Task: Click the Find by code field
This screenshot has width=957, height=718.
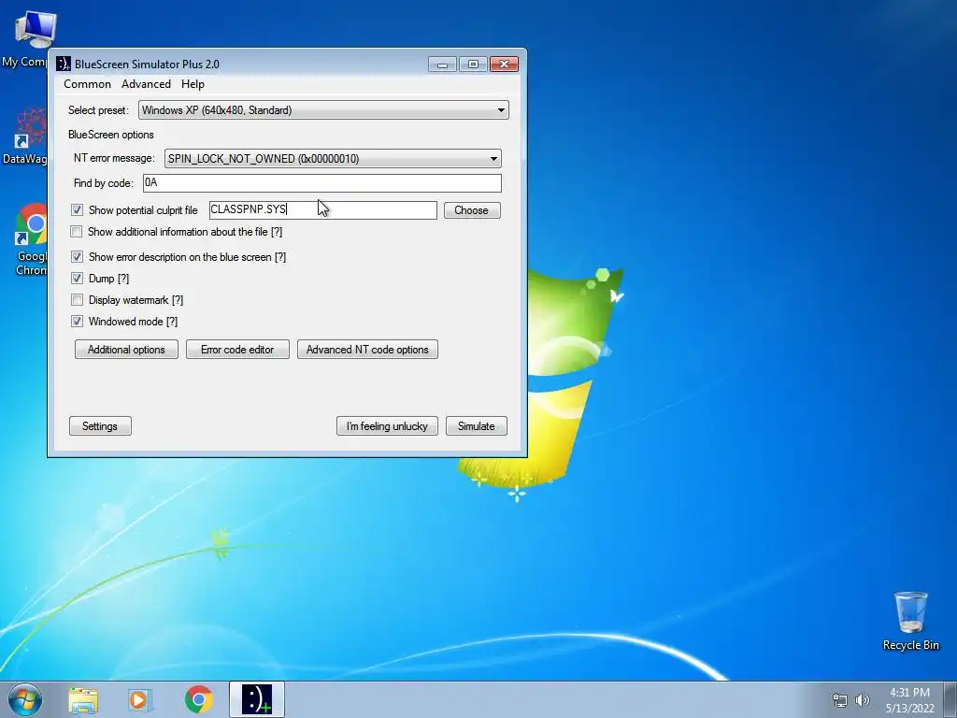Action: (322, 182)
